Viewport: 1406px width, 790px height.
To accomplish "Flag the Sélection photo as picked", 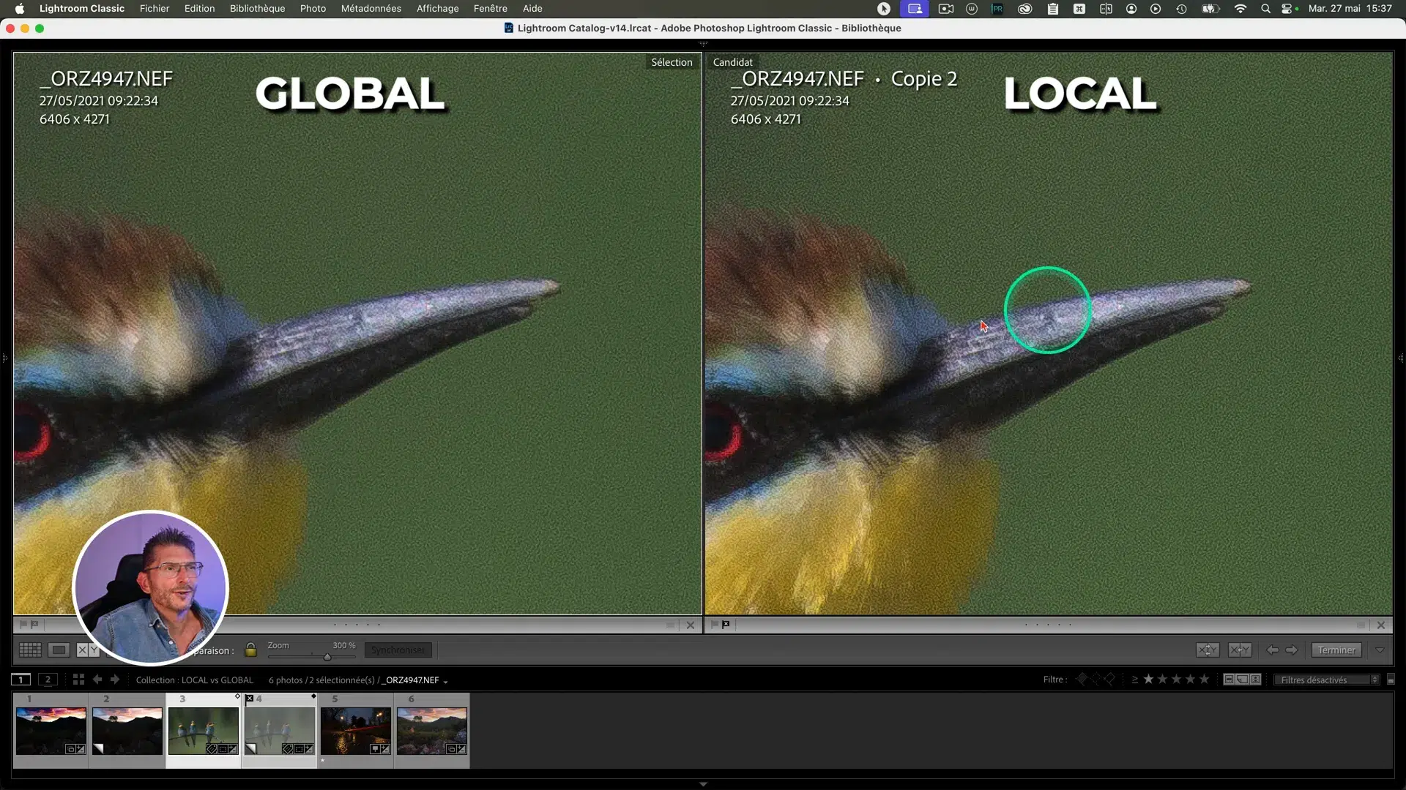I will pos(23,625).
